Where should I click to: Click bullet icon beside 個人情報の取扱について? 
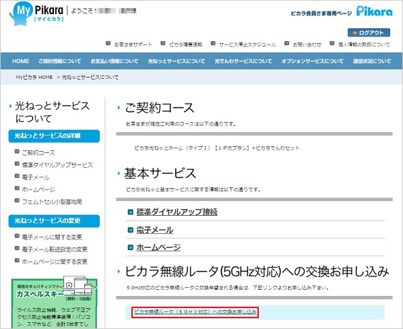332,43
